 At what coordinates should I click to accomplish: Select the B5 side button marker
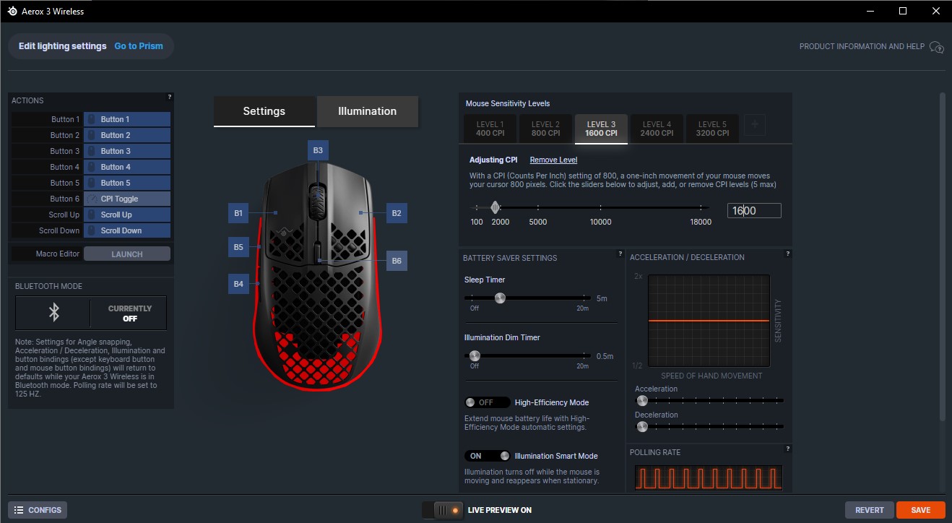pos(238,247)
